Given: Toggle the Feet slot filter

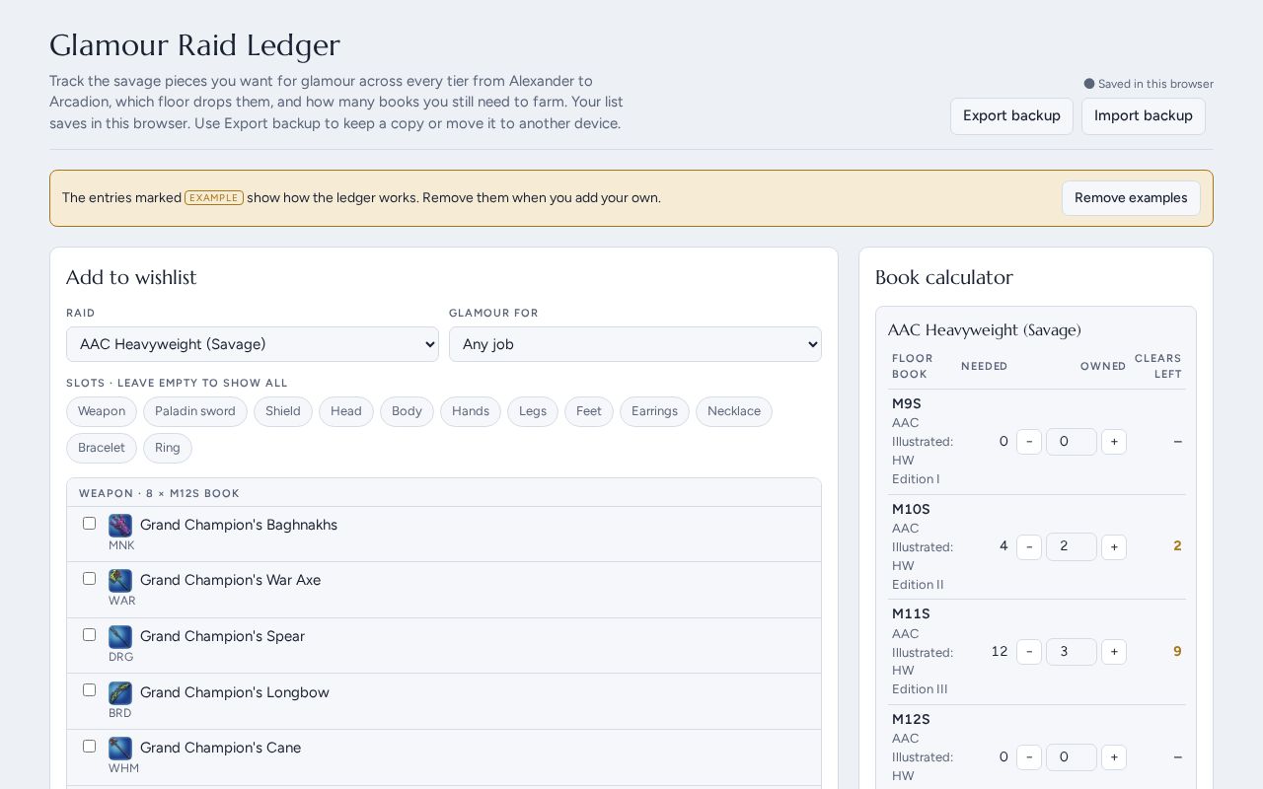Looking at the screenshot, I should (589, 411).
